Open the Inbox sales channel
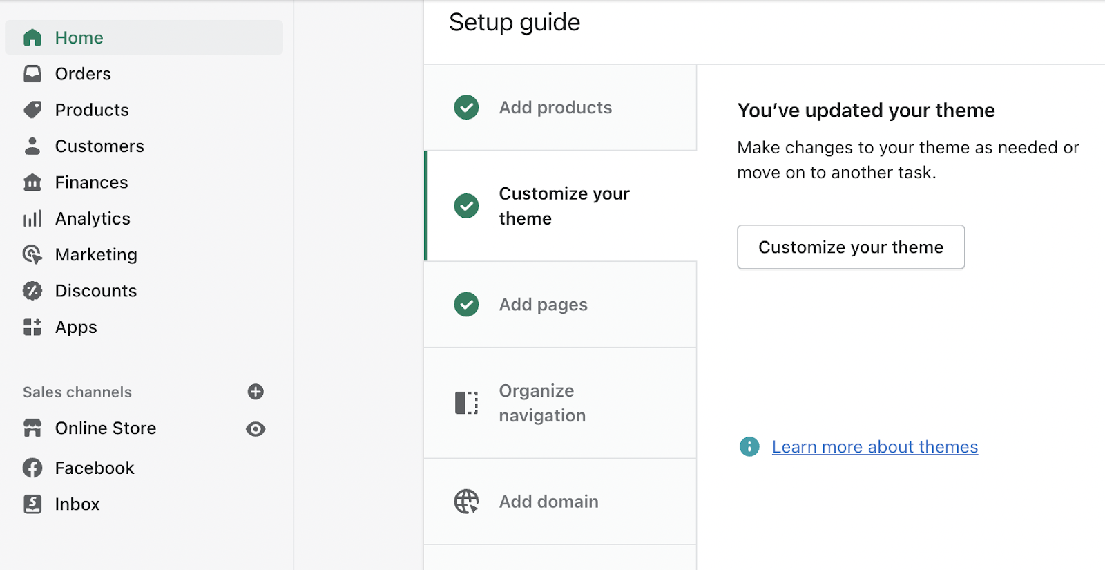Viewport: 1105px width, 570px height. coord(77,504)
